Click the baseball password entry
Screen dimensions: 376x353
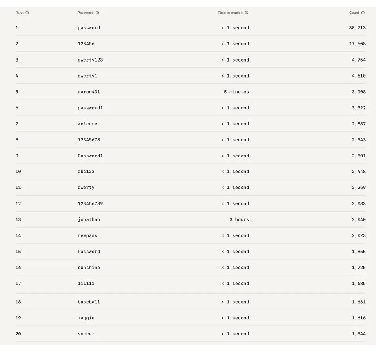tap(89, 302)
